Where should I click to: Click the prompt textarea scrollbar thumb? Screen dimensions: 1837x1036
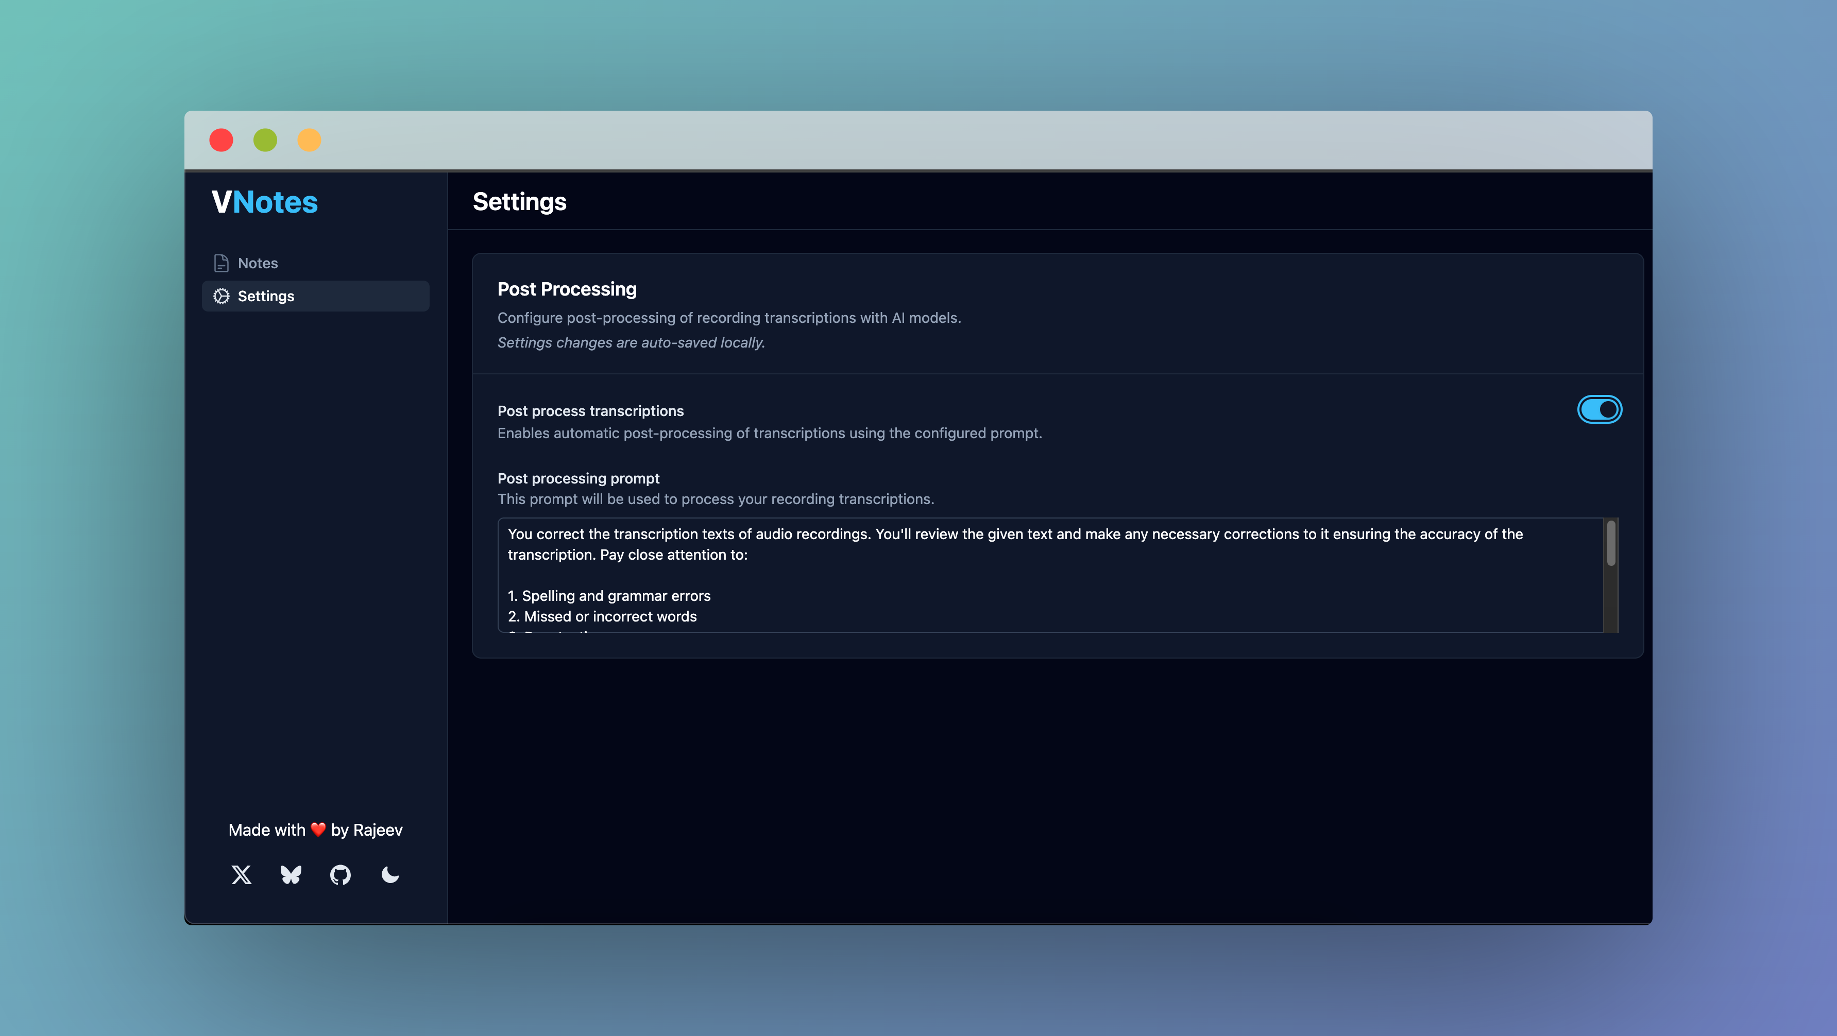(1610, 543)
